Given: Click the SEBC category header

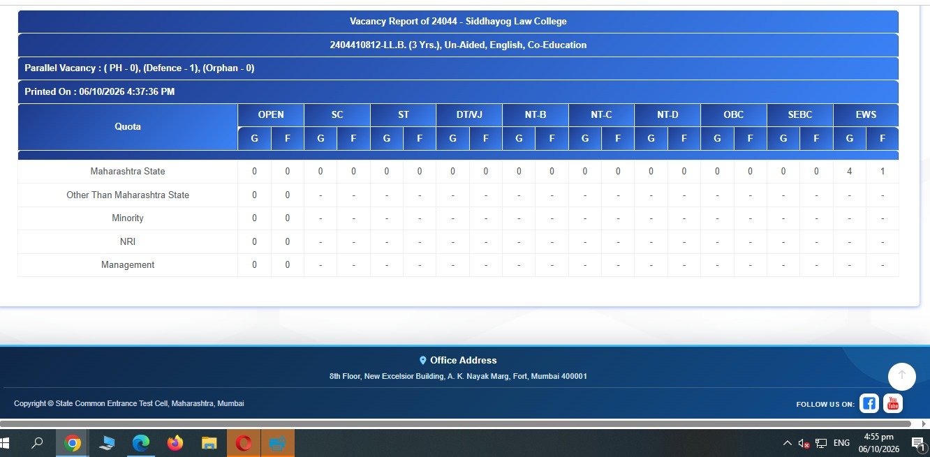Looking at the screenshot, I should (800, 115).
